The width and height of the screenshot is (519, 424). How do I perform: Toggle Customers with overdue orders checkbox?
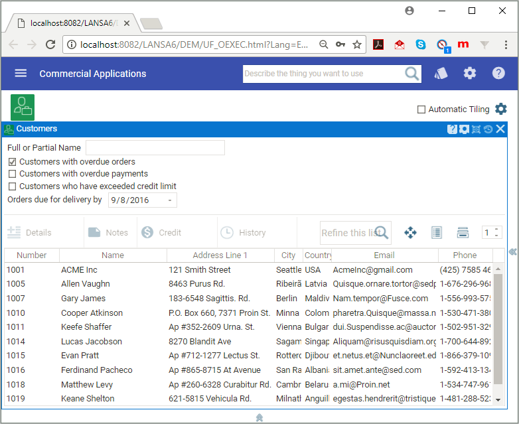[x=12, y=162]
